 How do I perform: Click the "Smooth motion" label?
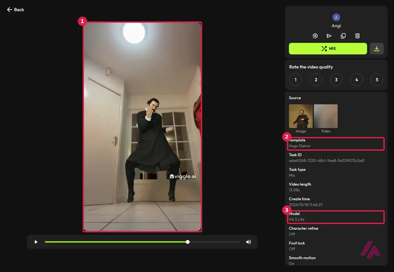click(x=302, y=258)
